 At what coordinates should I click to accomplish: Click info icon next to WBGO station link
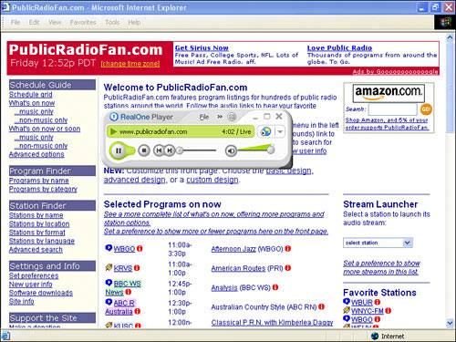pos(140,249)
